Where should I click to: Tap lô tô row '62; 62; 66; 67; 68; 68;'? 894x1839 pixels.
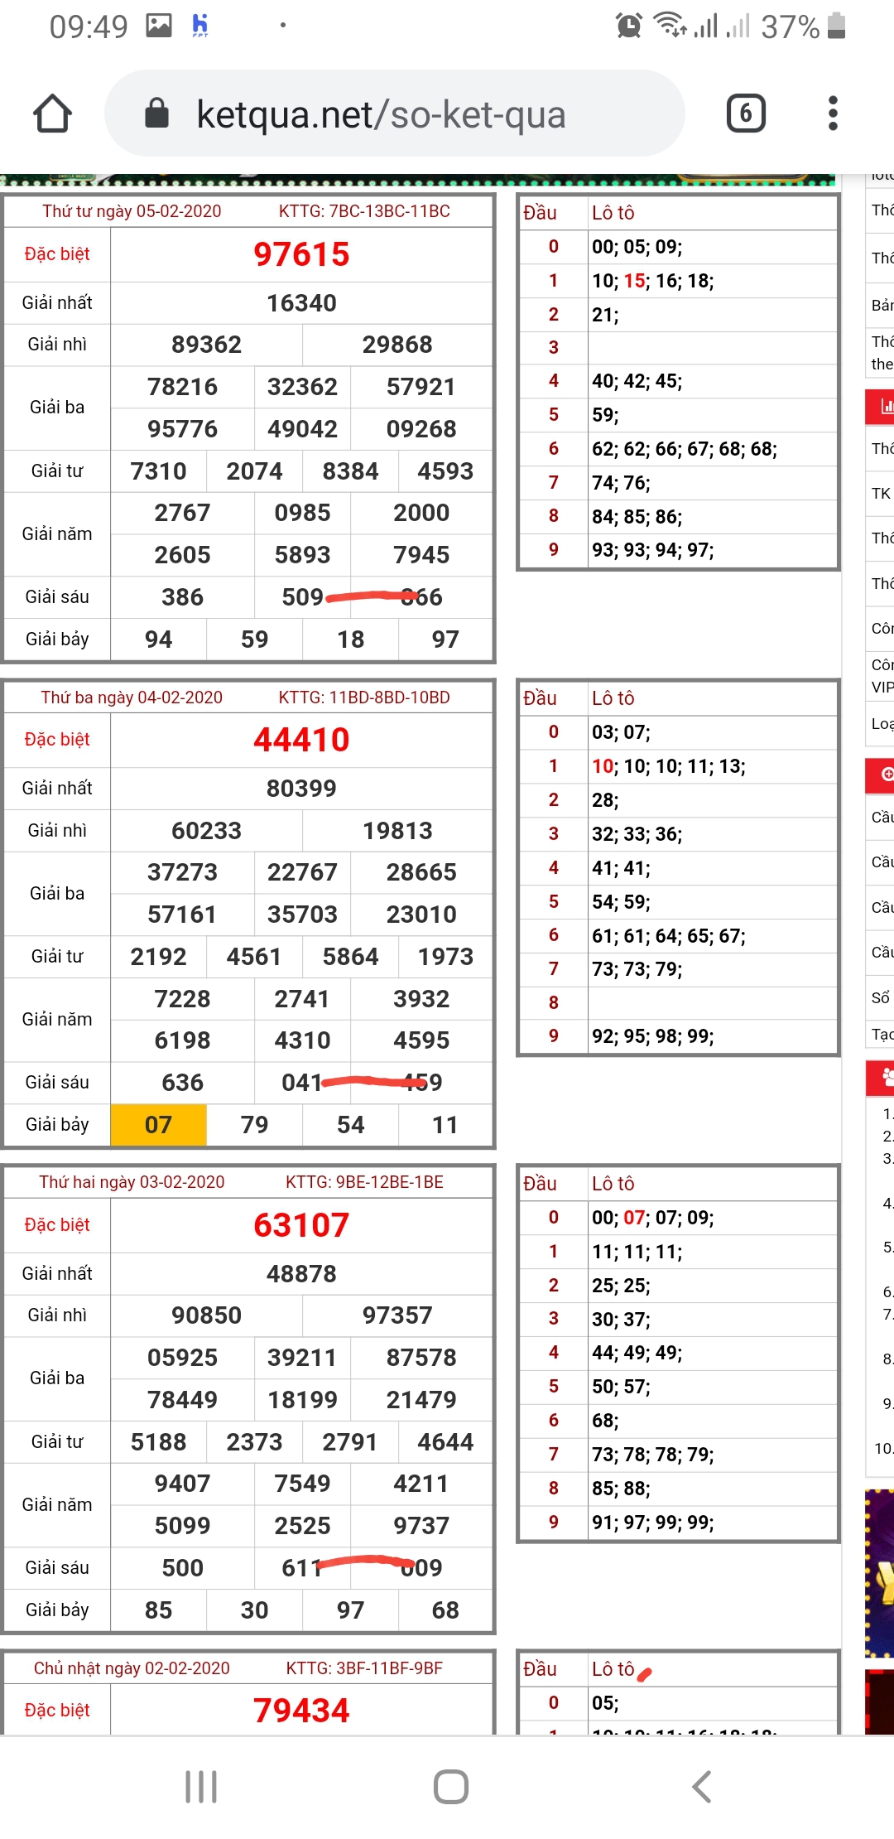[x=685, y=449]
